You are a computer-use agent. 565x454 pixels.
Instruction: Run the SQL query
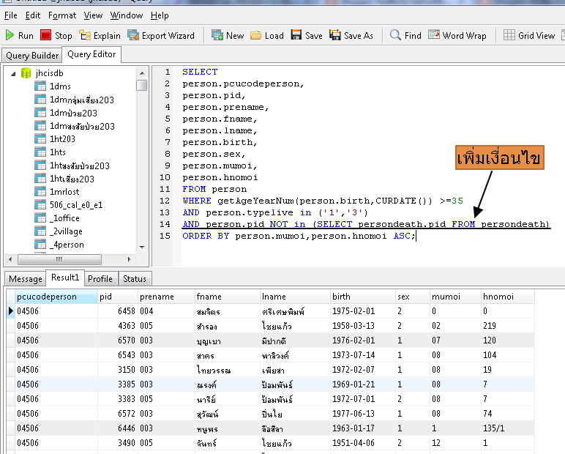click(x=19, y=35)
